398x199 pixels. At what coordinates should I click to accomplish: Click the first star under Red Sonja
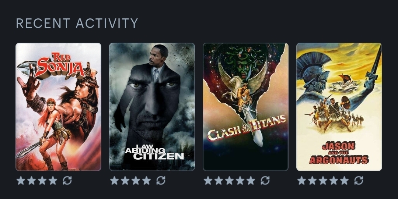(21, 181)
